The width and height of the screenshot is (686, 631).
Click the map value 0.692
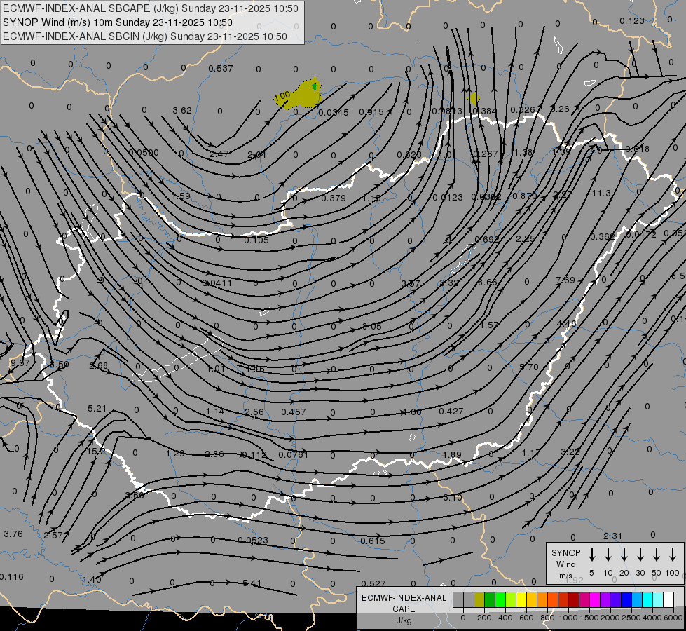click(487, 239)
